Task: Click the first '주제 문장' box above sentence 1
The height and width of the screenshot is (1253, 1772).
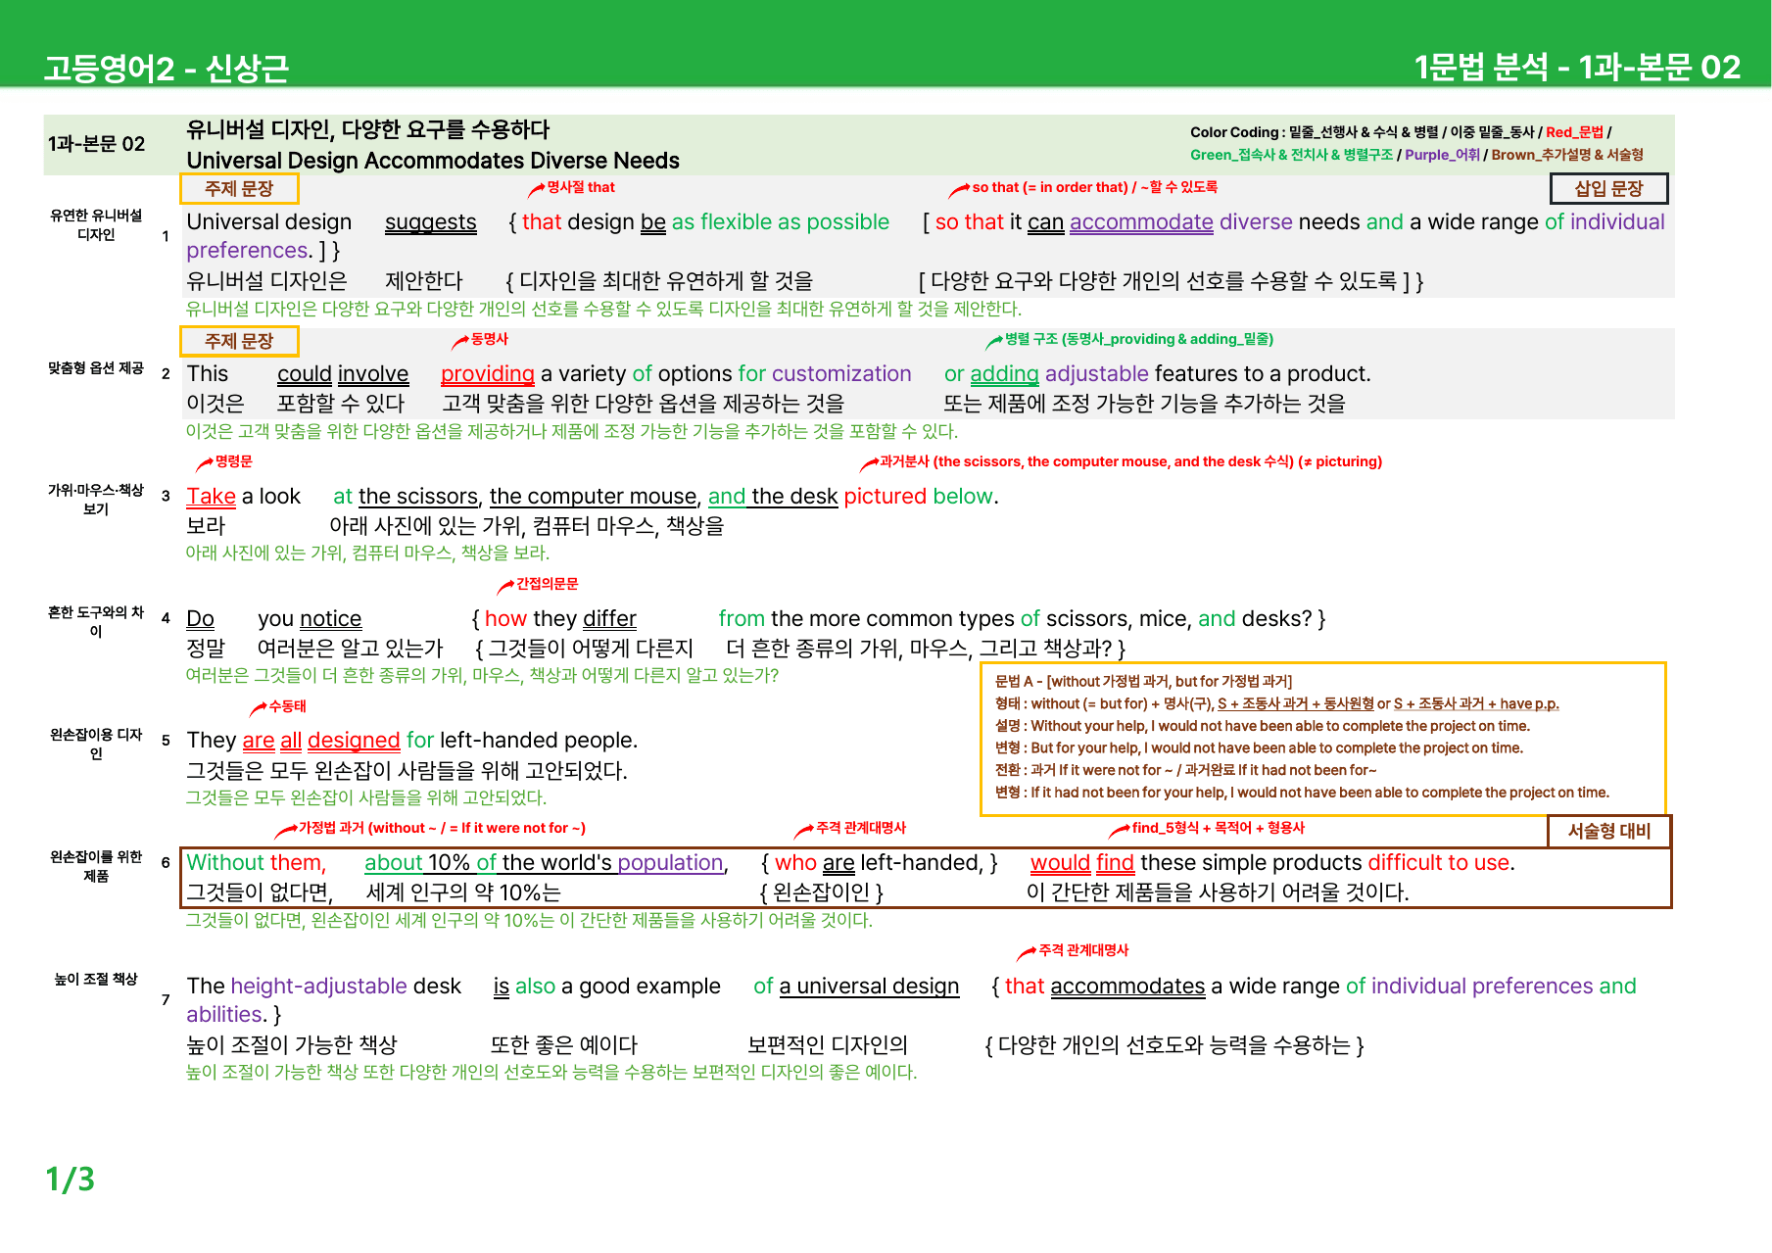Action: click(x=239, y=188)
